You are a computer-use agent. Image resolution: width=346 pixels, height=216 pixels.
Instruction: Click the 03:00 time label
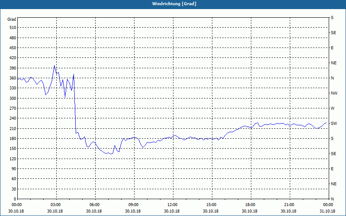point(55,205)
